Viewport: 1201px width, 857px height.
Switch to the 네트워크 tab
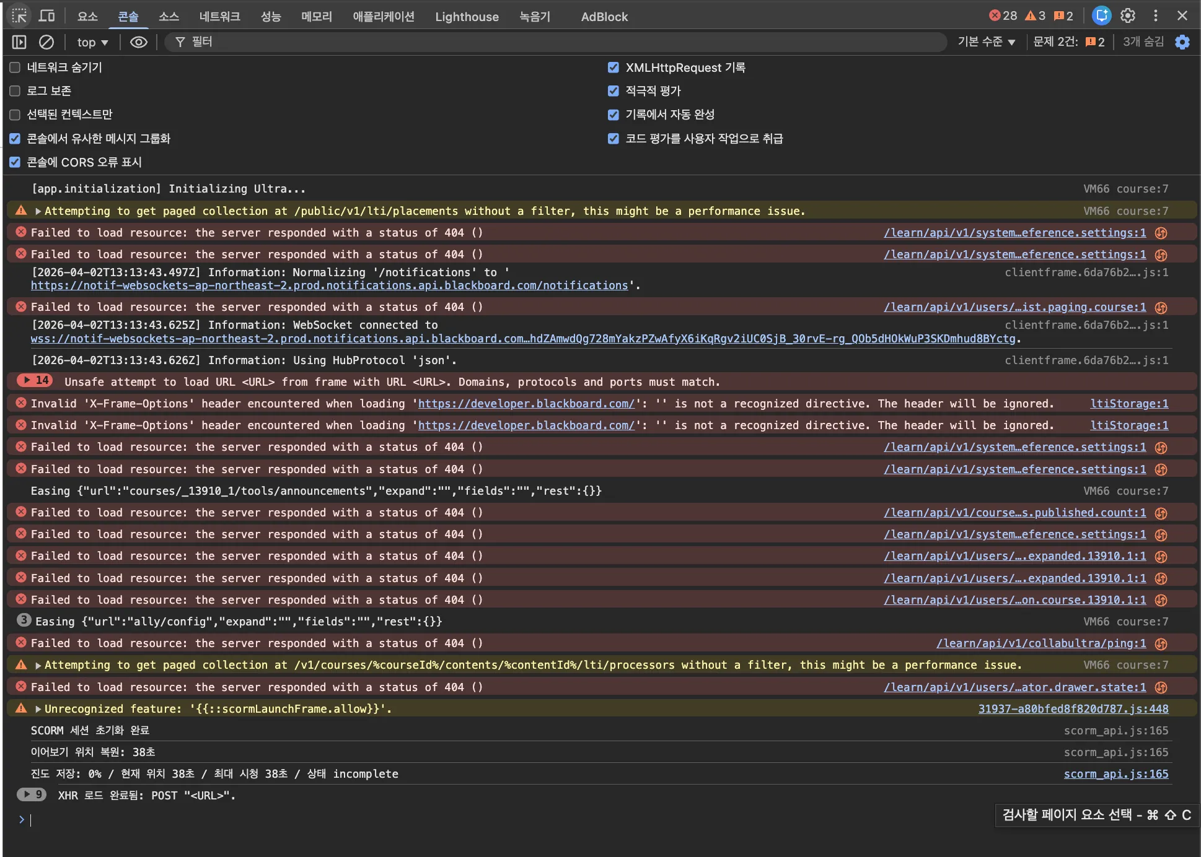click(219, 17)
